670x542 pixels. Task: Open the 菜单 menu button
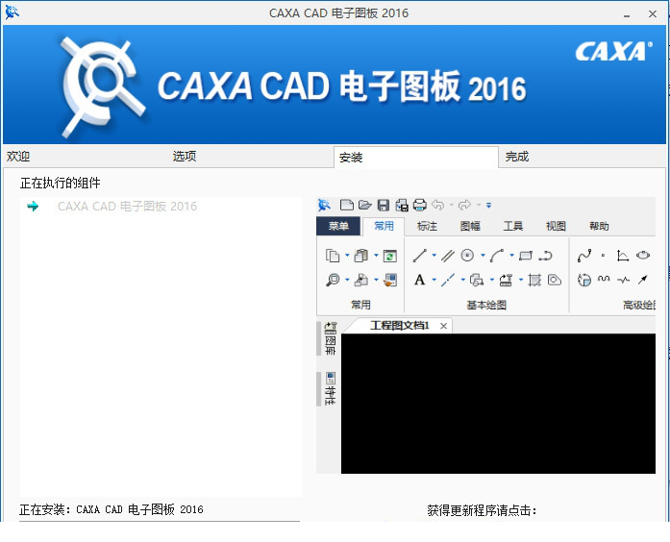pos(338,226)
